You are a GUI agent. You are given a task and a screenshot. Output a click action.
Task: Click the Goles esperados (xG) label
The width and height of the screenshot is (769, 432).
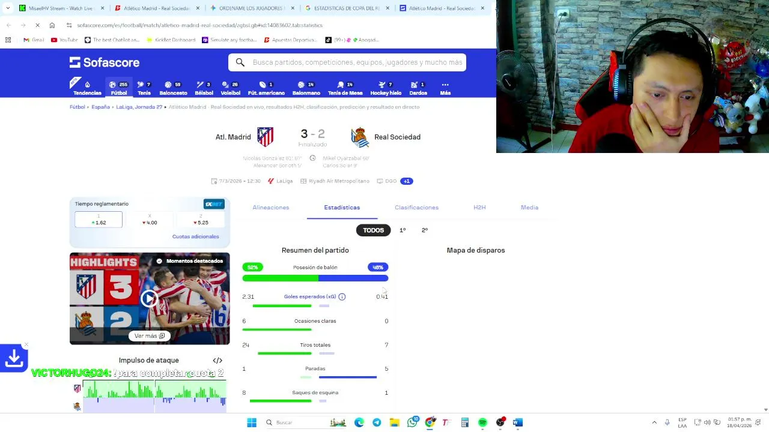click(x=310, y=296)
